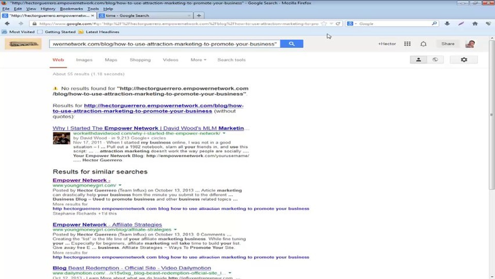The width and height of the screenshot is (495, 279).
Task: Open the File menu
Action: 6,9
